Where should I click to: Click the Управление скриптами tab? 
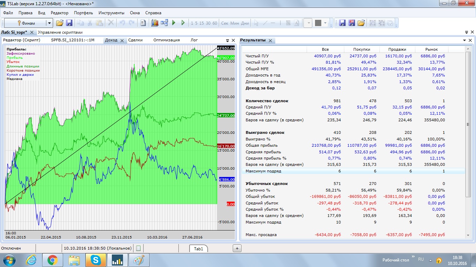tap(60, 32)
